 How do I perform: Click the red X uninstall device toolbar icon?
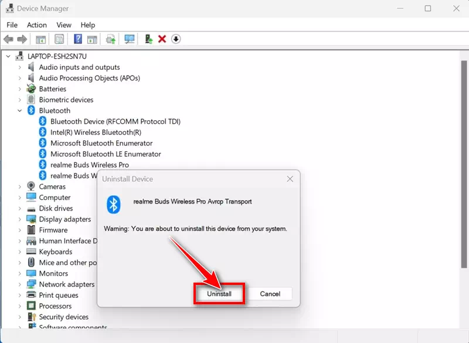pyautogui.click(x=162, y=39)
